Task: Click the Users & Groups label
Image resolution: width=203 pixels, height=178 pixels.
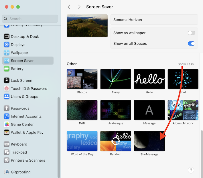Action: pyautogui.click(x=24, y=96)
